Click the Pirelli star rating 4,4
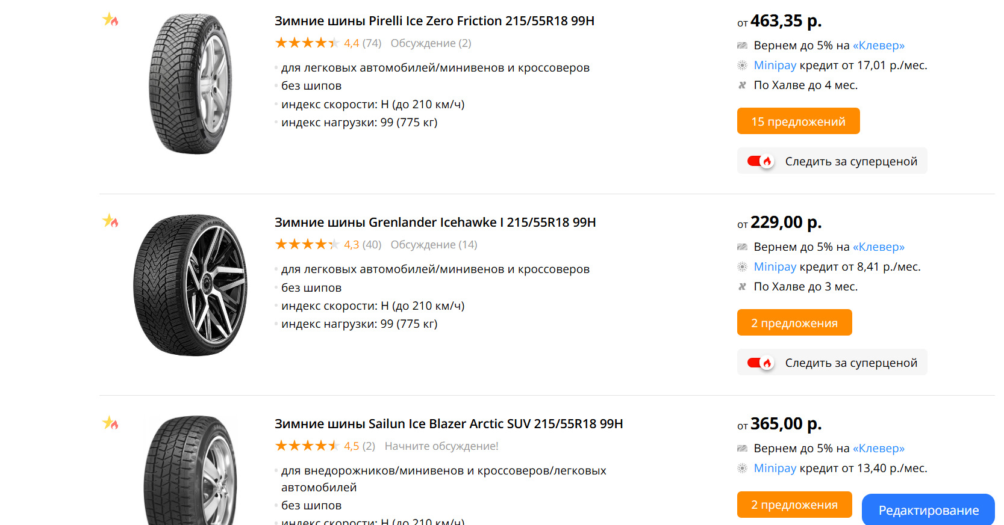Image resolution: width=1004 pixels, height=525 pixels. (307, 43)
